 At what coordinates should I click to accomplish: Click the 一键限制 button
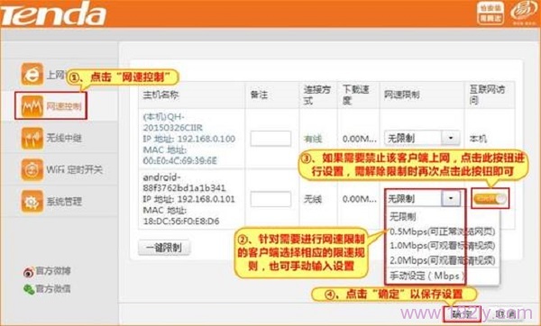click(x=164, y=248)
